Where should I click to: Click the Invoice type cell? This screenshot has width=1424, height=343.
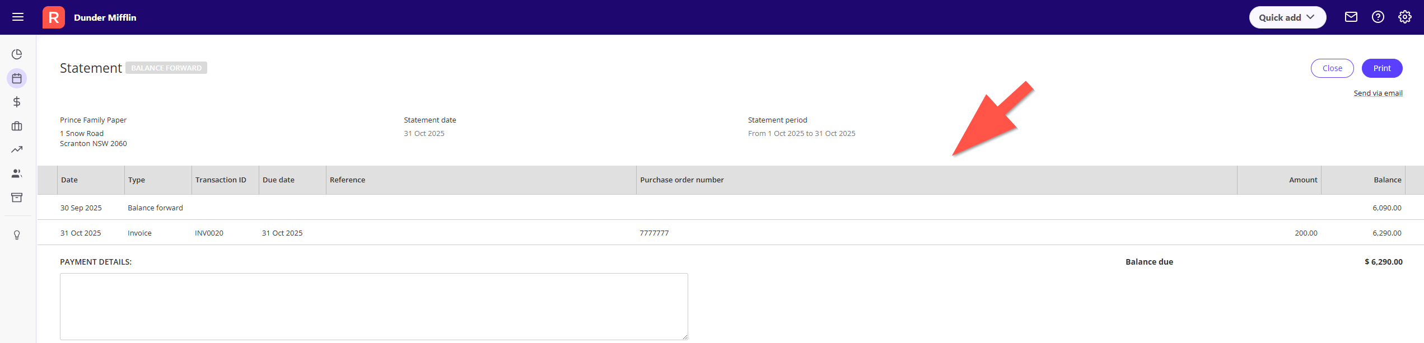[139, 233]
